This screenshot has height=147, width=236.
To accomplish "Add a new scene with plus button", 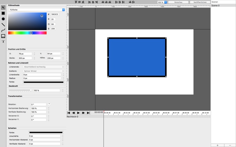I will [x=217, y=145].
